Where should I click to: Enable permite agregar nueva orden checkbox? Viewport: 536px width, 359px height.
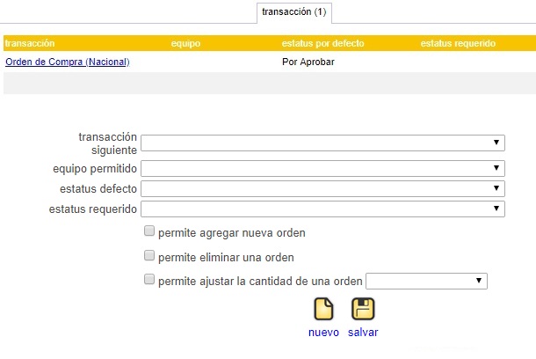pos(149,231)
